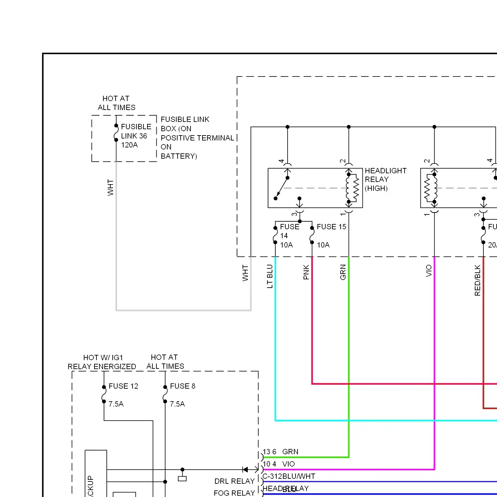Select the 'RED/BLK' wire label
The image size is (497, 497).
pos(477,280)
